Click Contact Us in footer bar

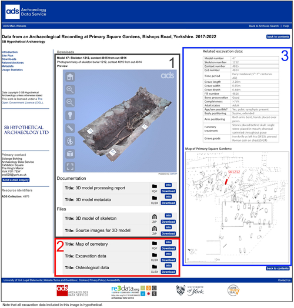(x=284, y=280)
